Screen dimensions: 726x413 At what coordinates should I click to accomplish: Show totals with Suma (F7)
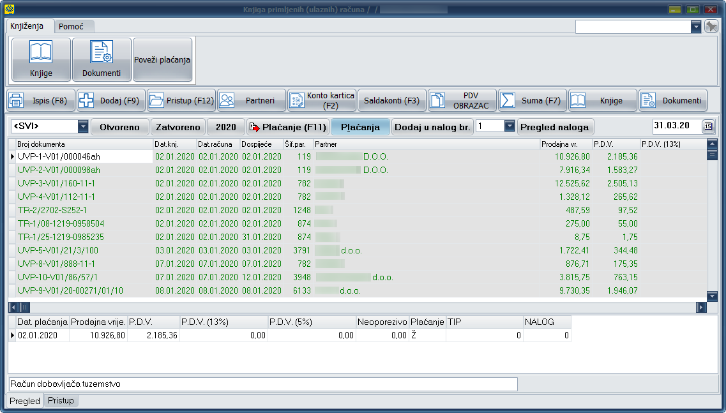point(533,100)
